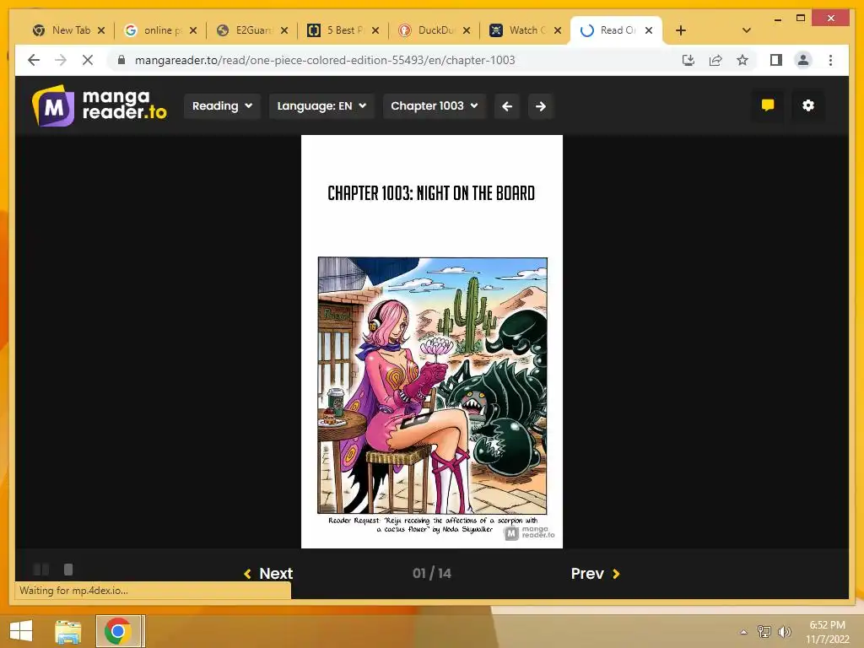Viewport: 864px width, 648px height.
Task: Open File Explorer from taskbar
Action: tap(68, 631)
